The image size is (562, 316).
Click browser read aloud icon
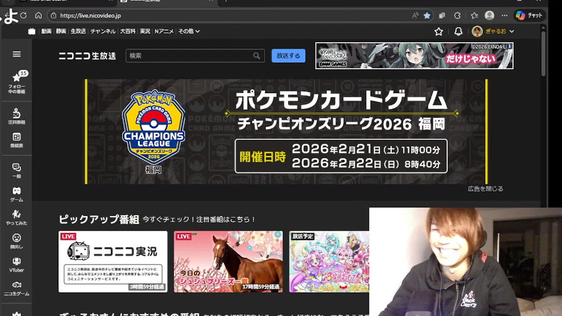pyautogui.click(x=415, y=15)
